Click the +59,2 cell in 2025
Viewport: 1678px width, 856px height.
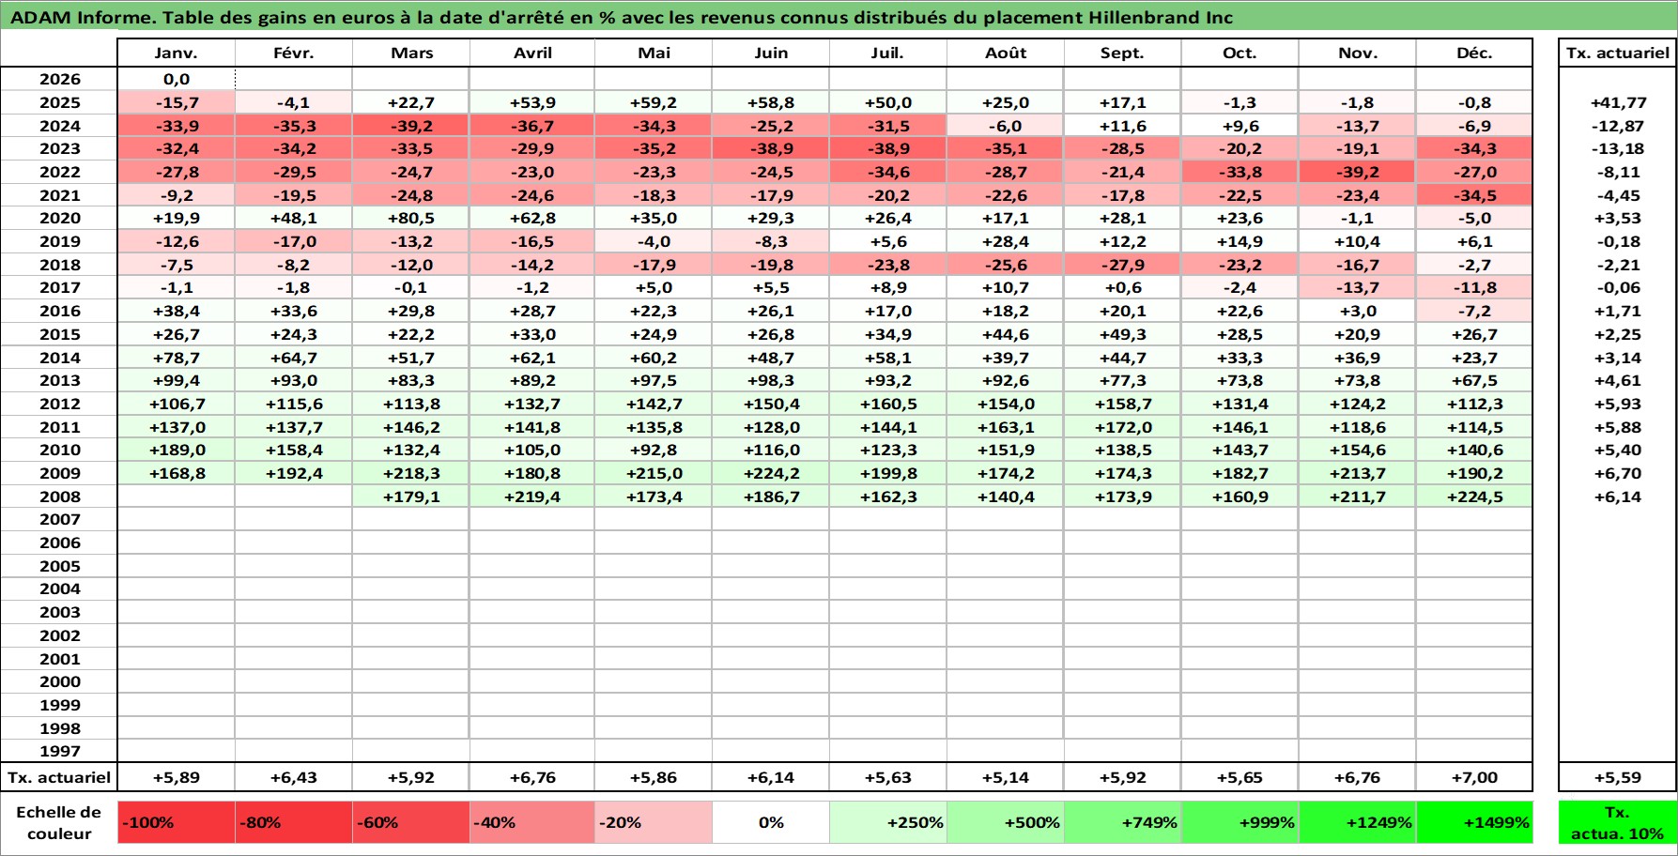[654, 102]
